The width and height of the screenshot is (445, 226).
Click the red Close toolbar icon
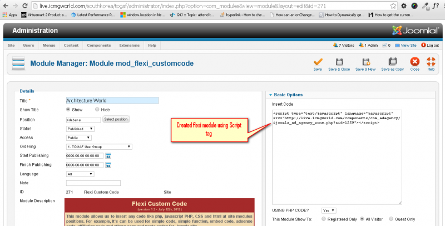414,62
